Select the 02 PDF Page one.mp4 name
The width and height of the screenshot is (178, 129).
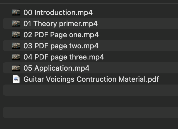[x=61, y=35]
